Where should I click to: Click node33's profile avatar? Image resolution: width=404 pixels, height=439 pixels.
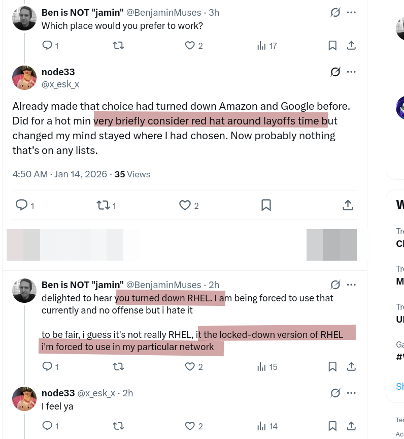24,77
